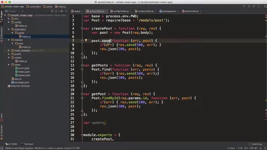
Task: Collapse the views folder arrow
Action: (x=9, y=65)
